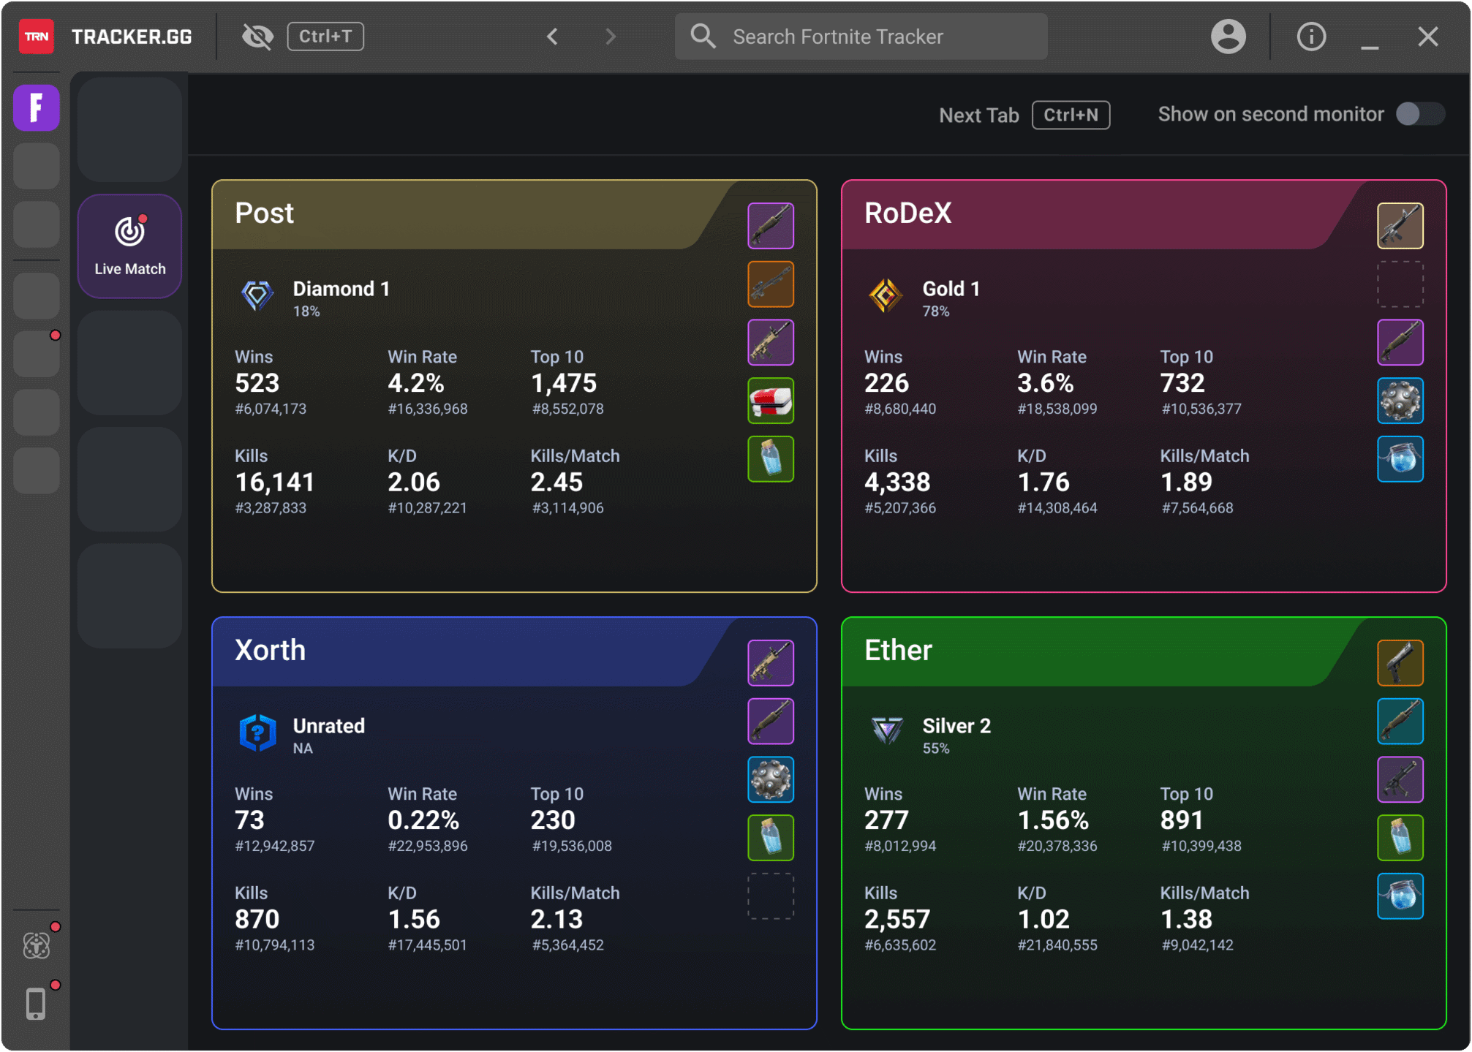
Task: Click the Ctrl+T shortcut badge
Action: pos(325,37)
